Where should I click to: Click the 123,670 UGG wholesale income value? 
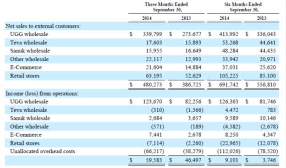(152, 102)
